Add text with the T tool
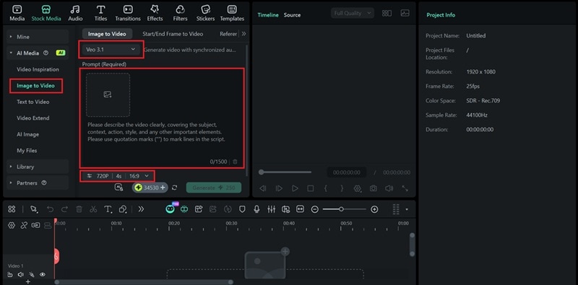Viewport: 578px width, 285px height. point(108,209)
